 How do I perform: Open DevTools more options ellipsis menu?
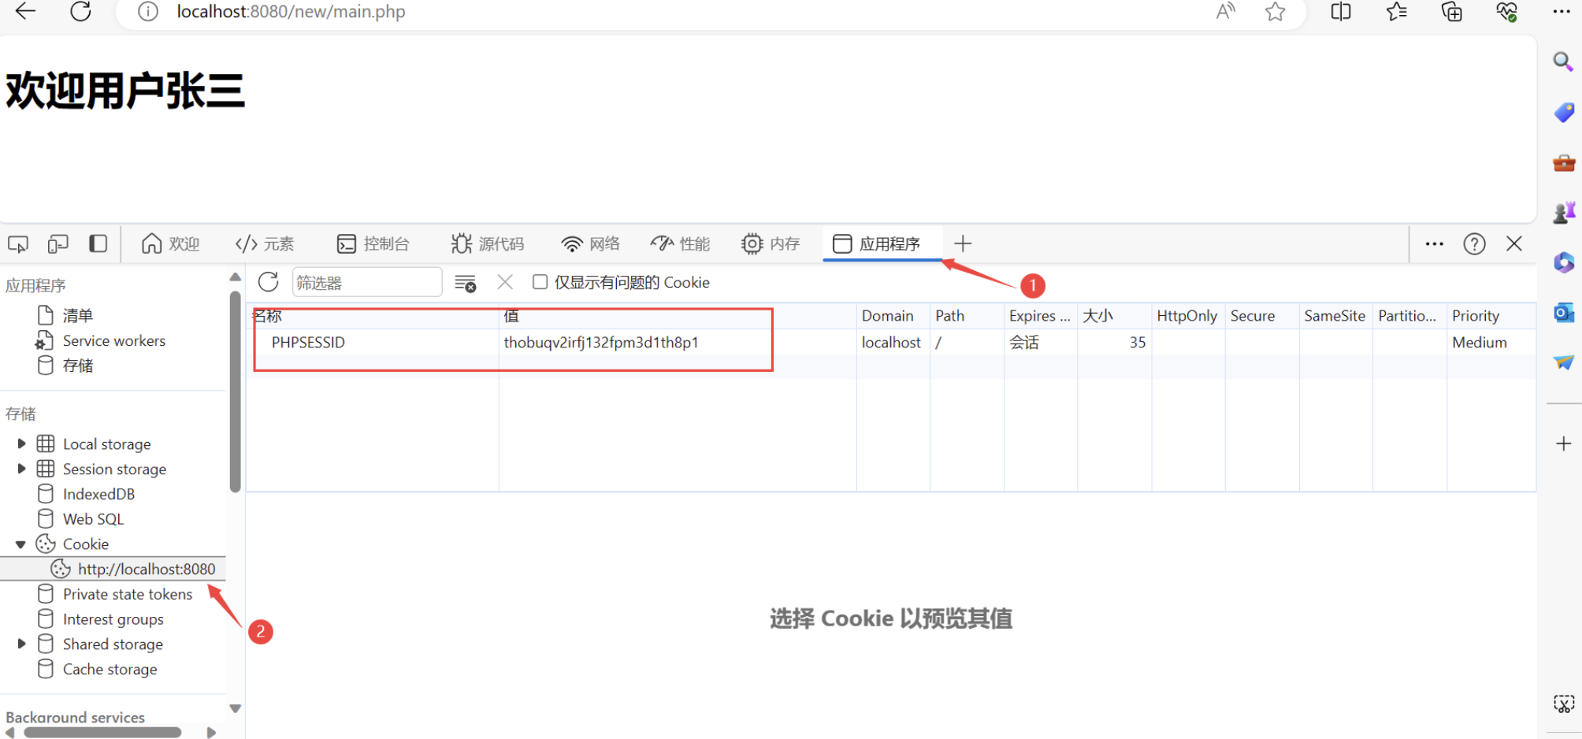(1434, 244)
